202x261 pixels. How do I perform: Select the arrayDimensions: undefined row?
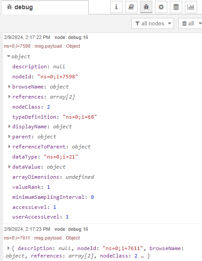coord(53,177)
